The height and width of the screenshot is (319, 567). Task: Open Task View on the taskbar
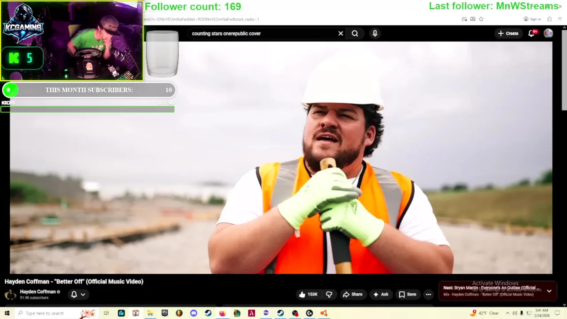(106, 313)
